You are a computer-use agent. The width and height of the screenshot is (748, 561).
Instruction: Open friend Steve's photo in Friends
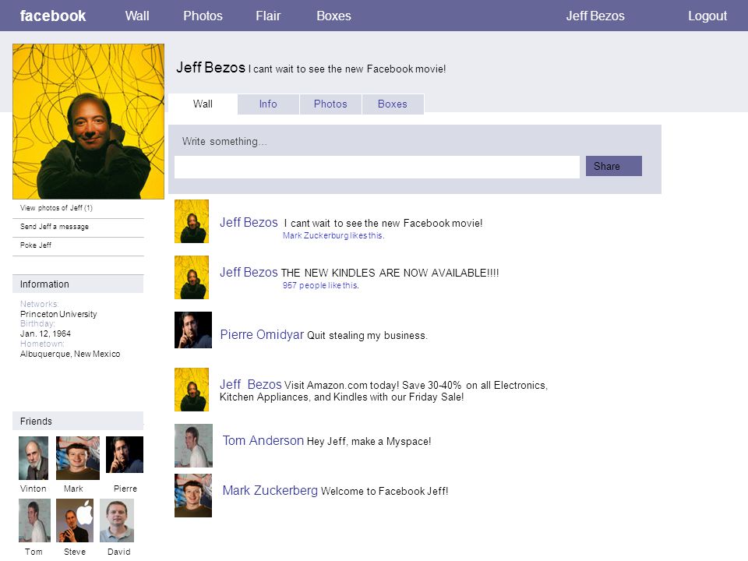[x=75, y=520]
